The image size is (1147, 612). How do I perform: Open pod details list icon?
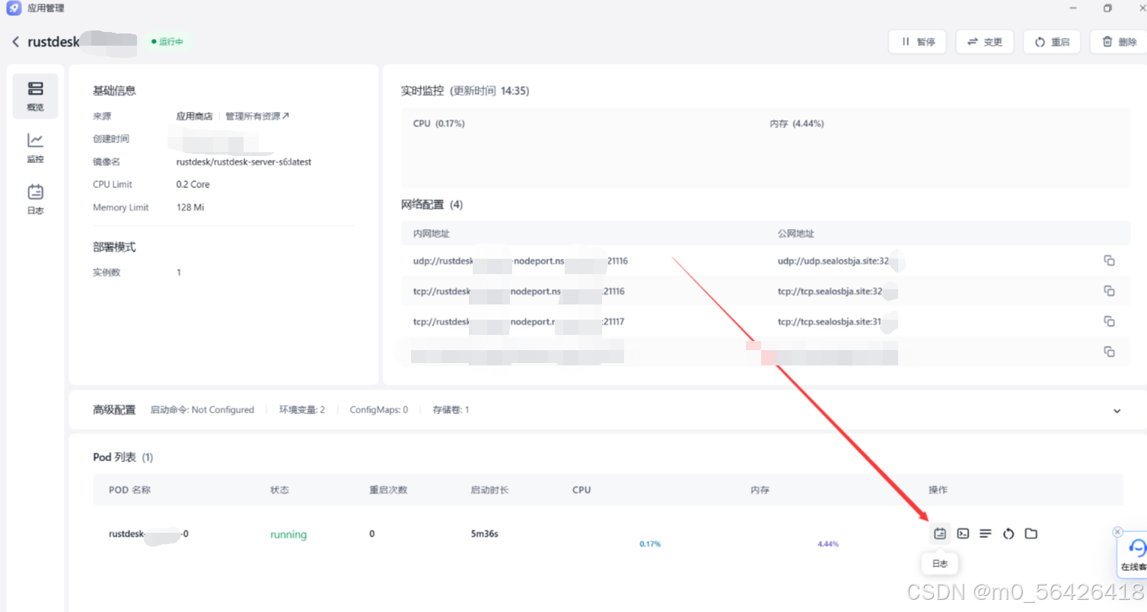click(x=986, y=534)
